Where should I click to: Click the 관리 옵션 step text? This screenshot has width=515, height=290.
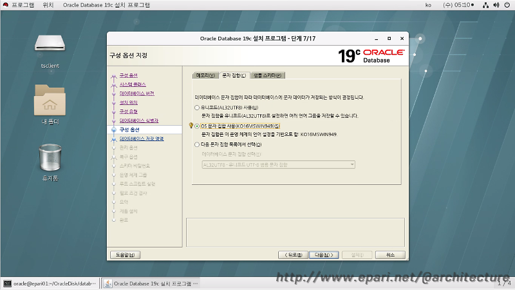tap(128, 148)
